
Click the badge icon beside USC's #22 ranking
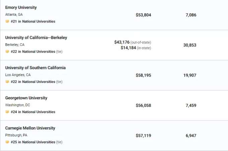click(x=7, y=82)
